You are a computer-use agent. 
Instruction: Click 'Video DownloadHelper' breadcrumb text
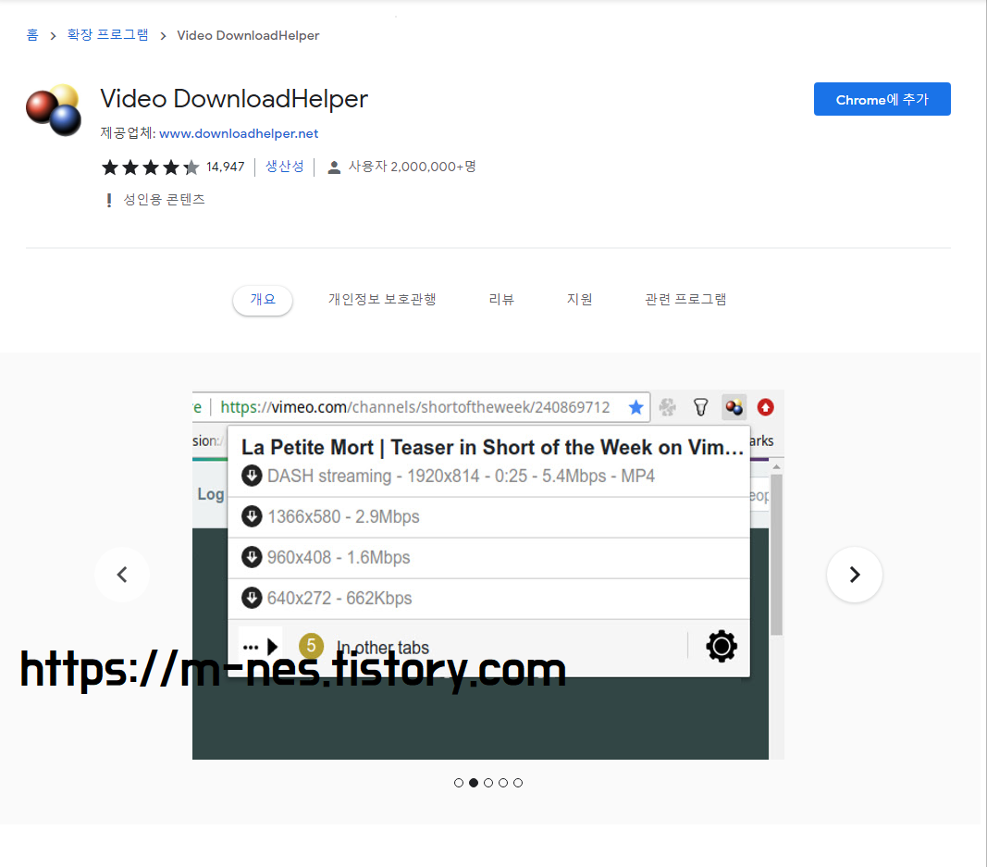tap(248, 36)
